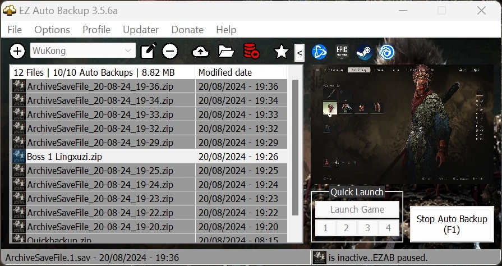This screenshot has height=266, width=502.
Task: Click Quick Launch slot 4 button
Action: click(388, 228)
